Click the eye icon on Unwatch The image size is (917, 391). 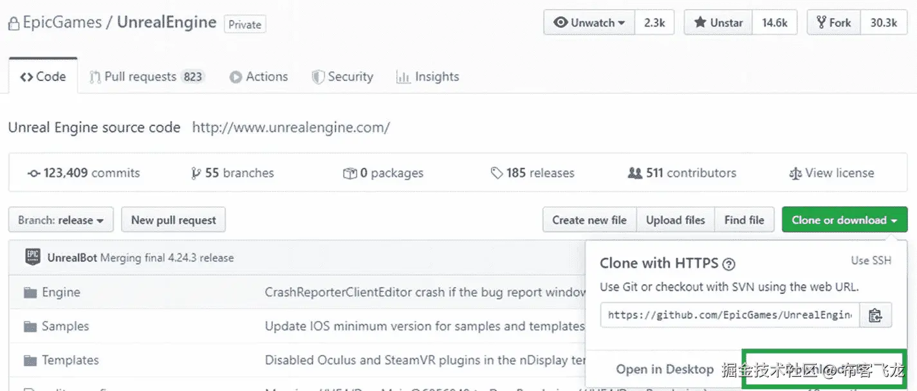[560, 23]
